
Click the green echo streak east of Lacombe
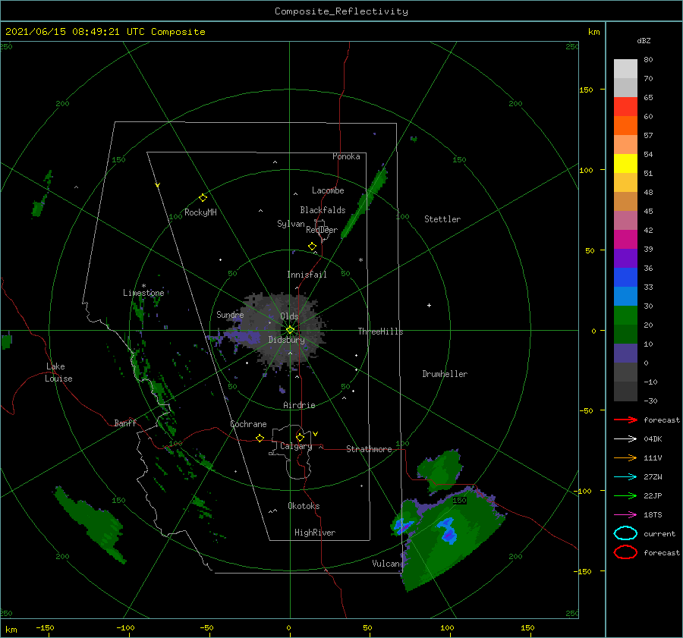click(364, 203)
